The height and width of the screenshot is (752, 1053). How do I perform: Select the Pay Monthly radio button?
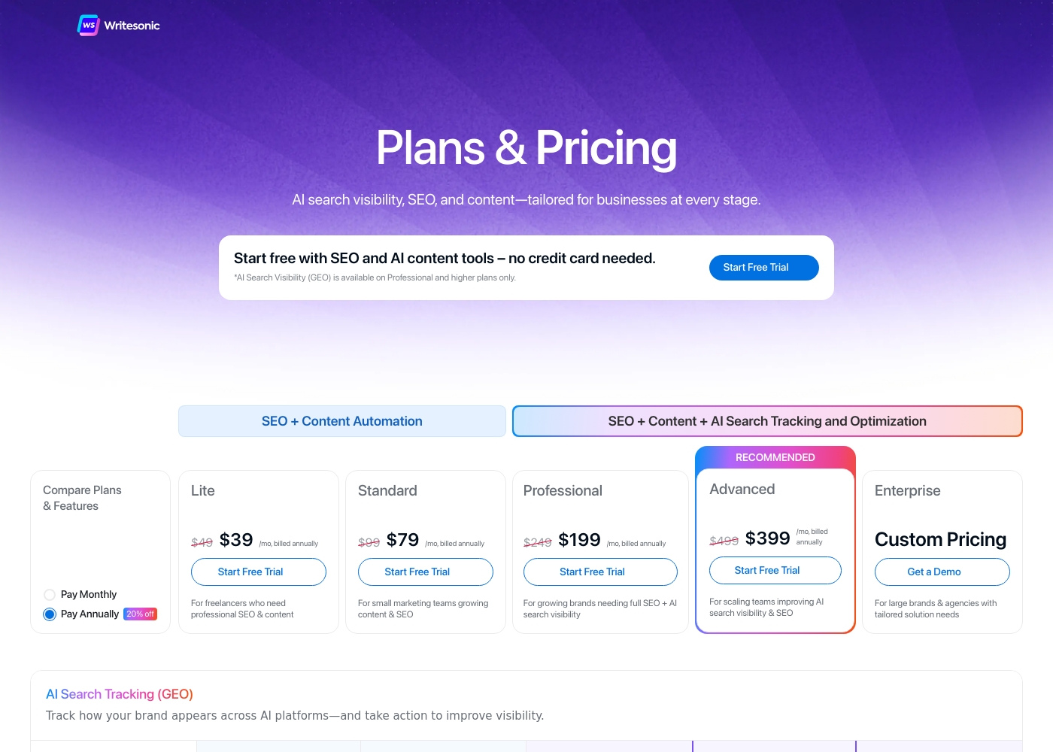click(50, 595)
